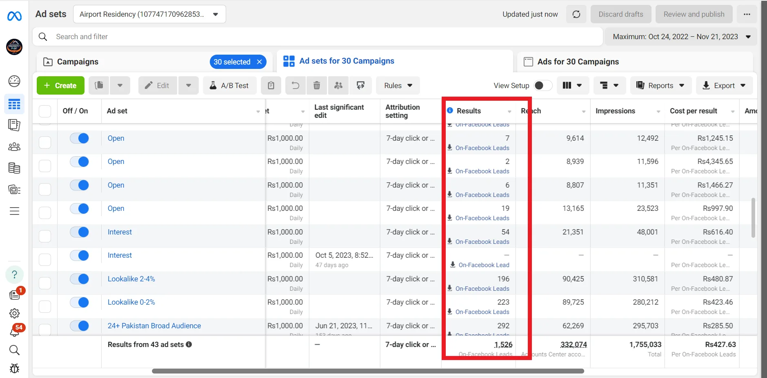
Task: Open the date range dropdown
Action: [681, 37]
